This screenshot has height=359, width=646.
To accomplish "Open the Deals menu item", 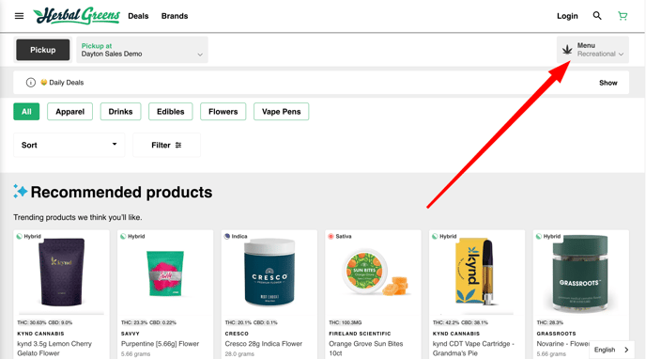I will pos(138,16).
